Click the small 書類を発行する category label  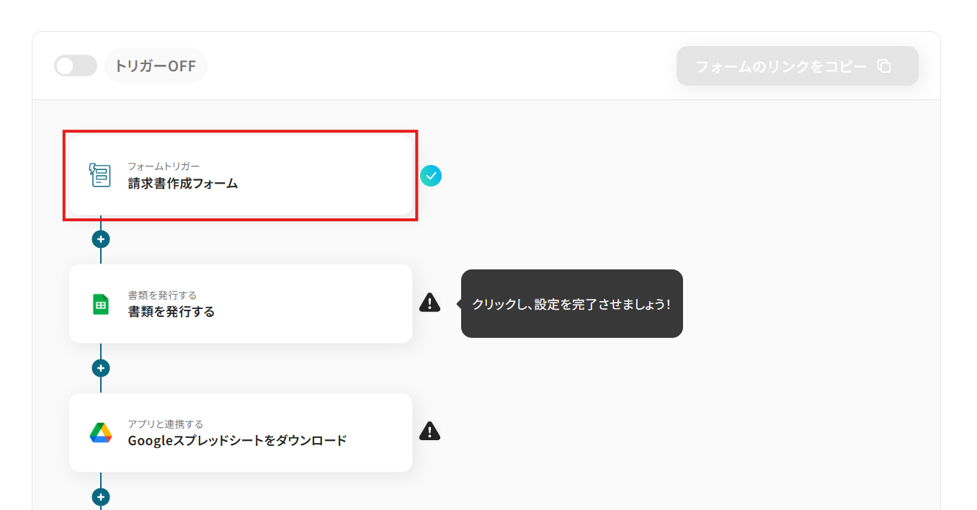tap(162, 295)
